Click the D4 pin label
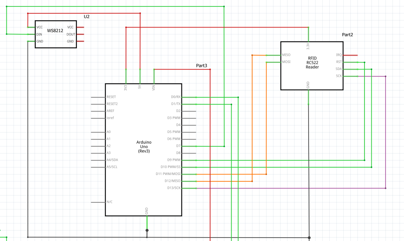404x241 pixels. (x=178, y=125)
